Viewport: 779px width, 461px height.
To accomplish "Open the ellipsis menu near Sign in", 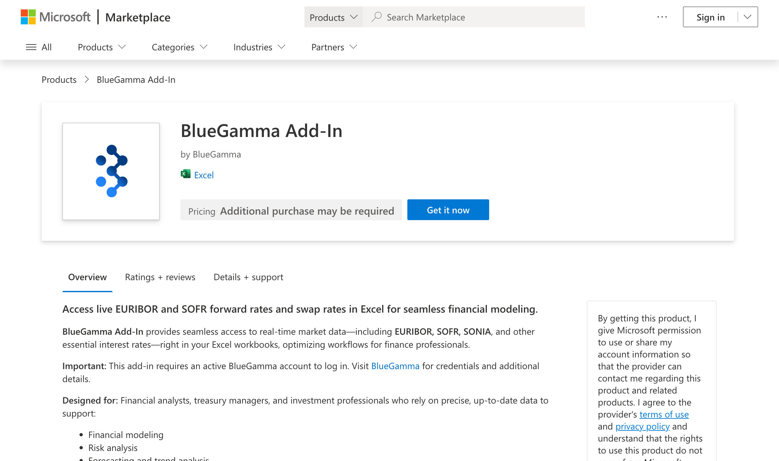I will (662, 17).
